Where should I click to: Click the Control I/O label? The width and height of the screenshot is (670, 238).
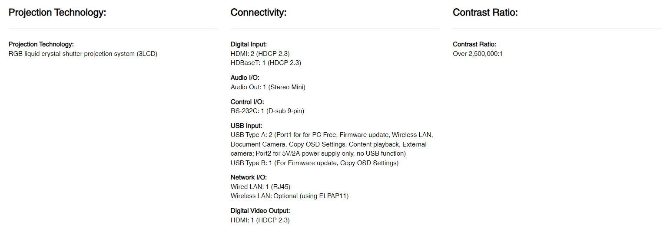[247, 102]
